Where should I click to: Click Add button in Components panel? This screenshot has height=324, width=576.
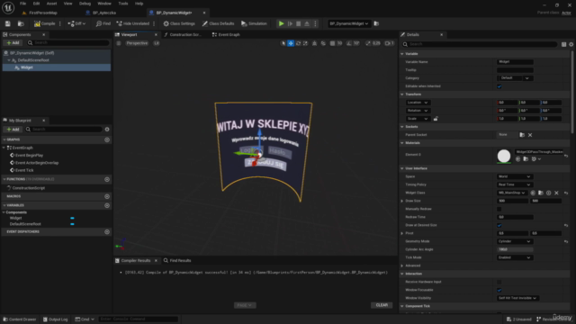[x=13, y=43]
